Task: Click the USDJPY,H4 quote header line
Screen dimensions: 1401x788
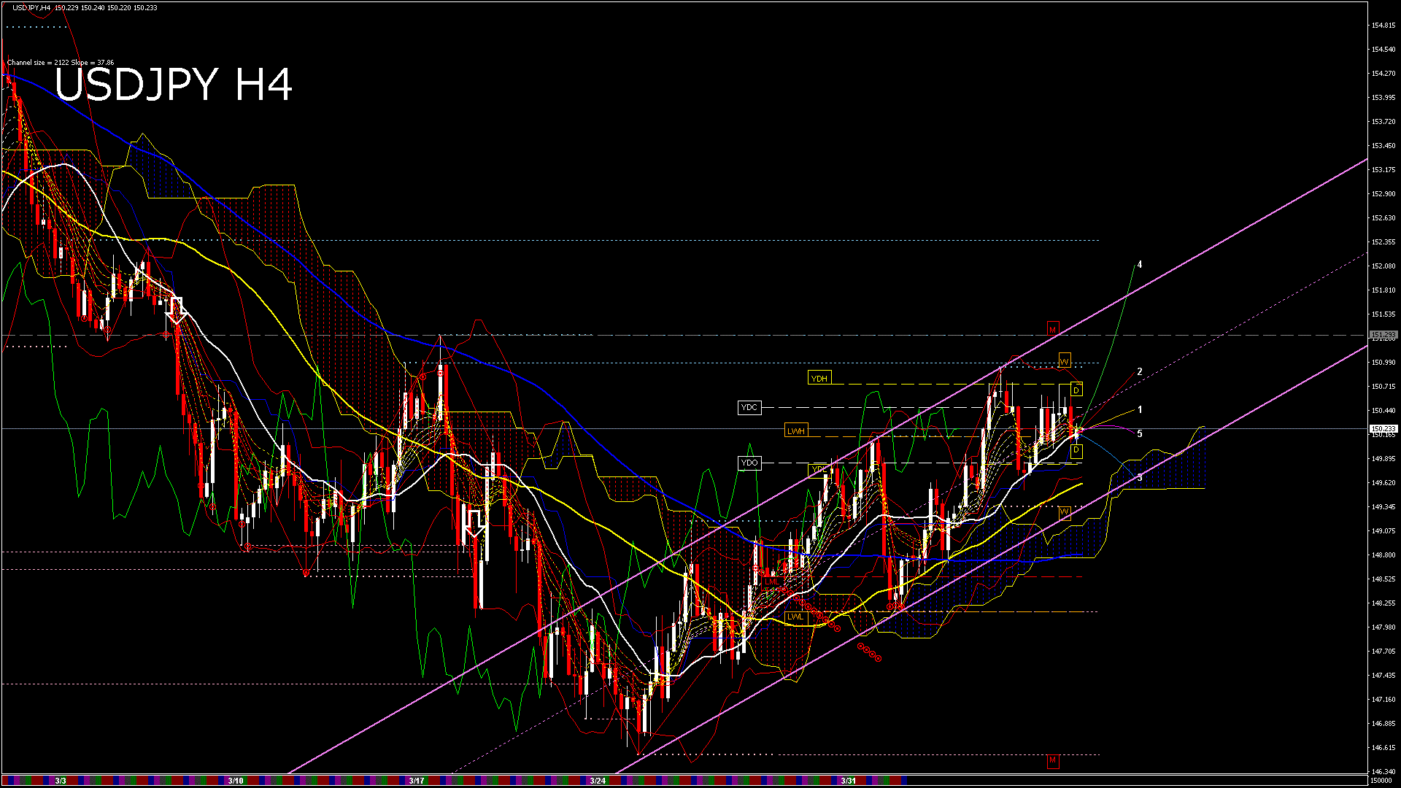Action: (85, 7)
